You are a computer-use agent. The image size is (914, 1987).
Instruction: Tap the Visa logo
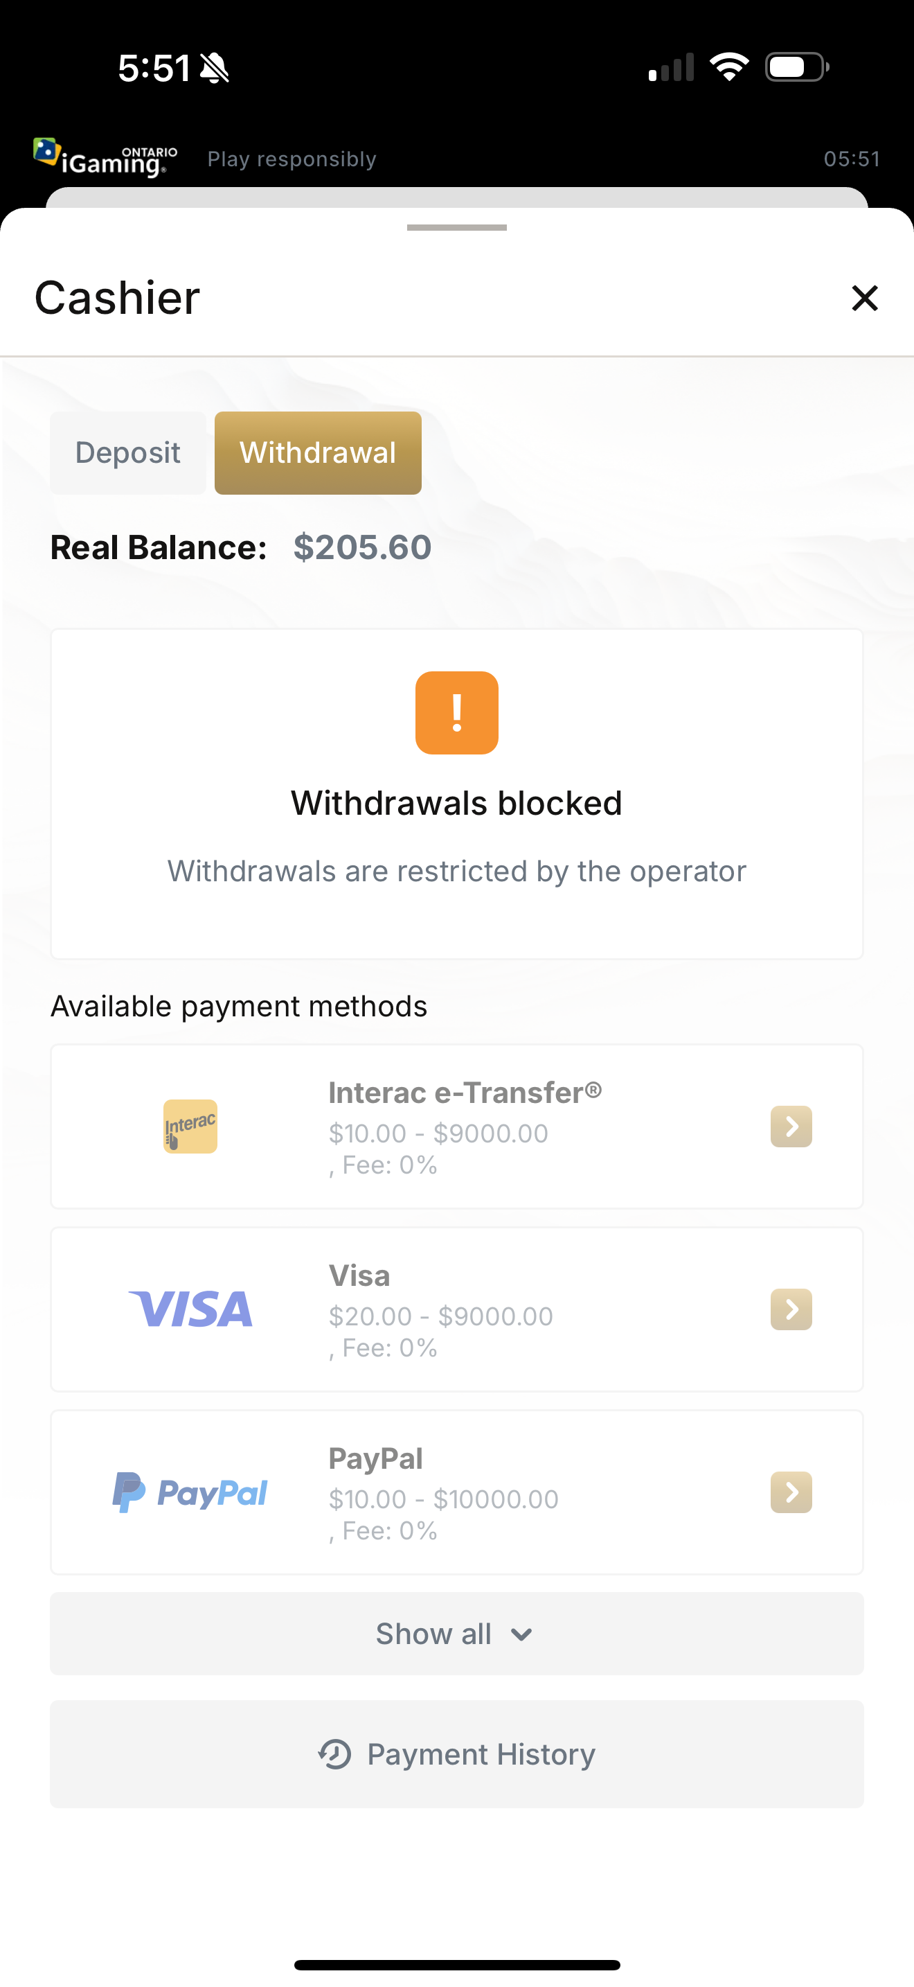(x=190, y=1309)
